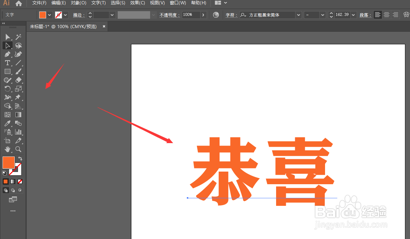Reset to default fill and stroke

point(4,173)
